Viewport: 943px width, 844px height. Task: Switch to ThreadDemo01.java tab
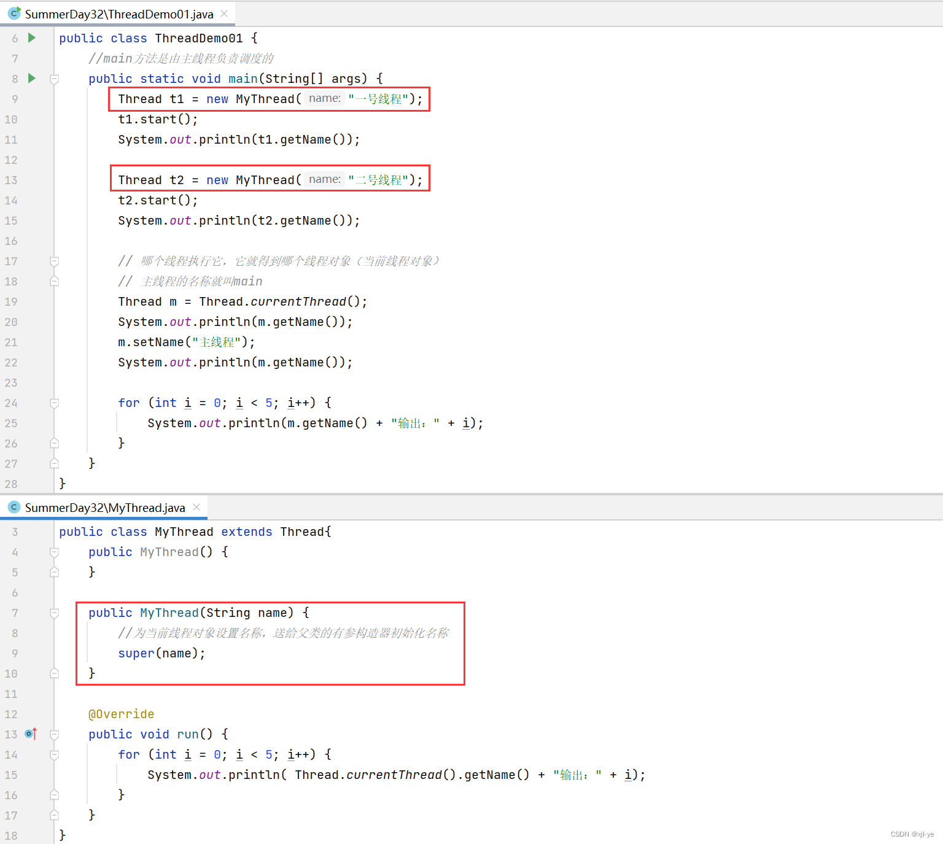(x=119, y=14)
